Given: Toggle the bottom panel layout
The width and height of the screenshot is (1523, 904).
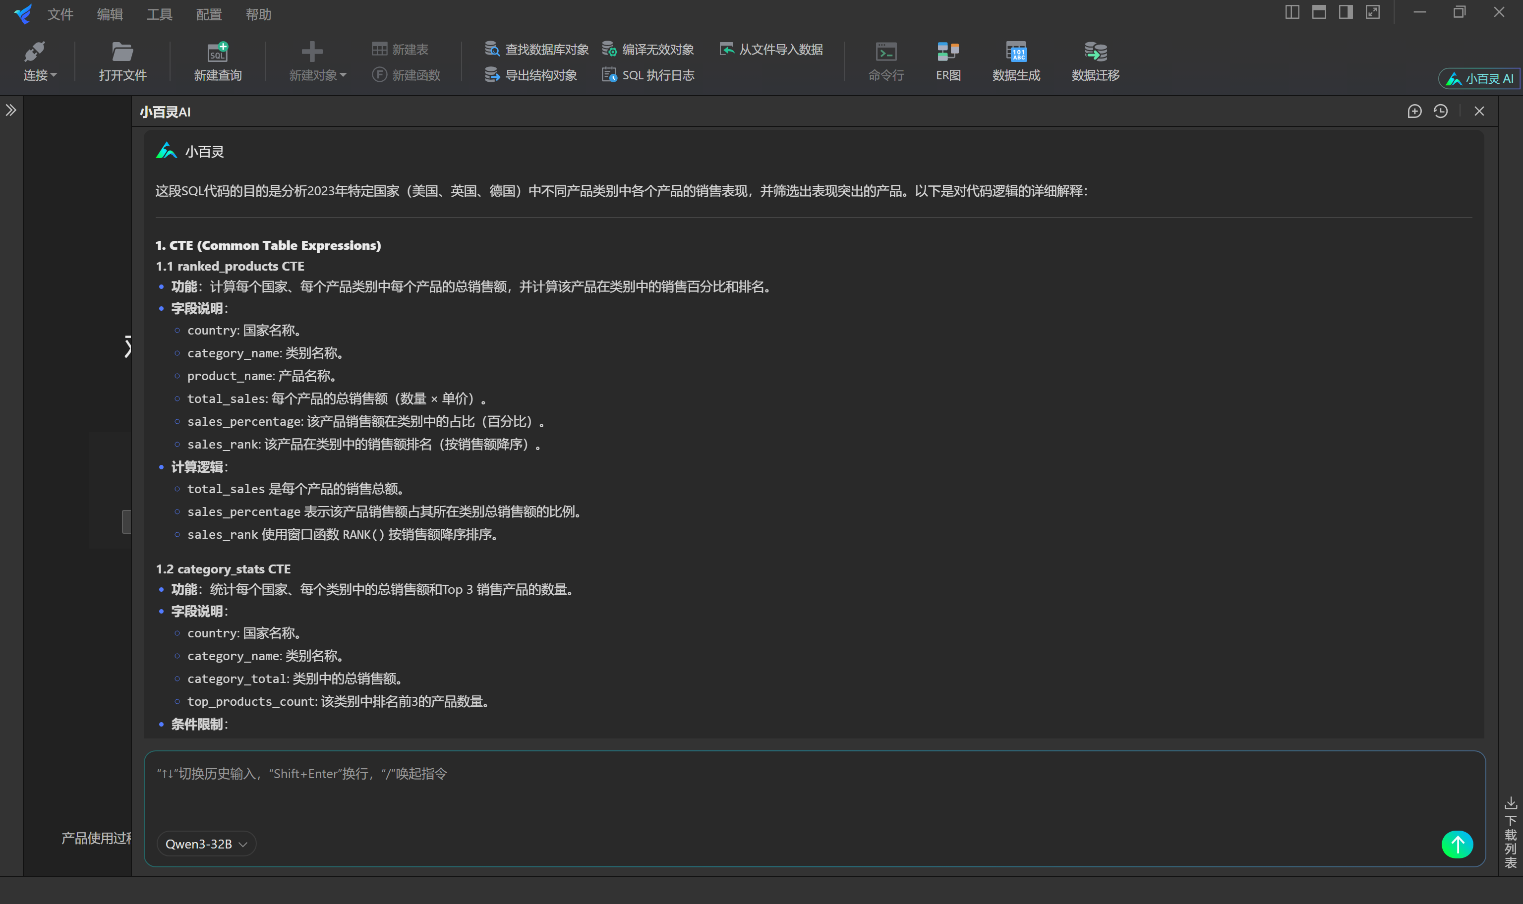Looking at the screenshot, I should point(1319,11).
